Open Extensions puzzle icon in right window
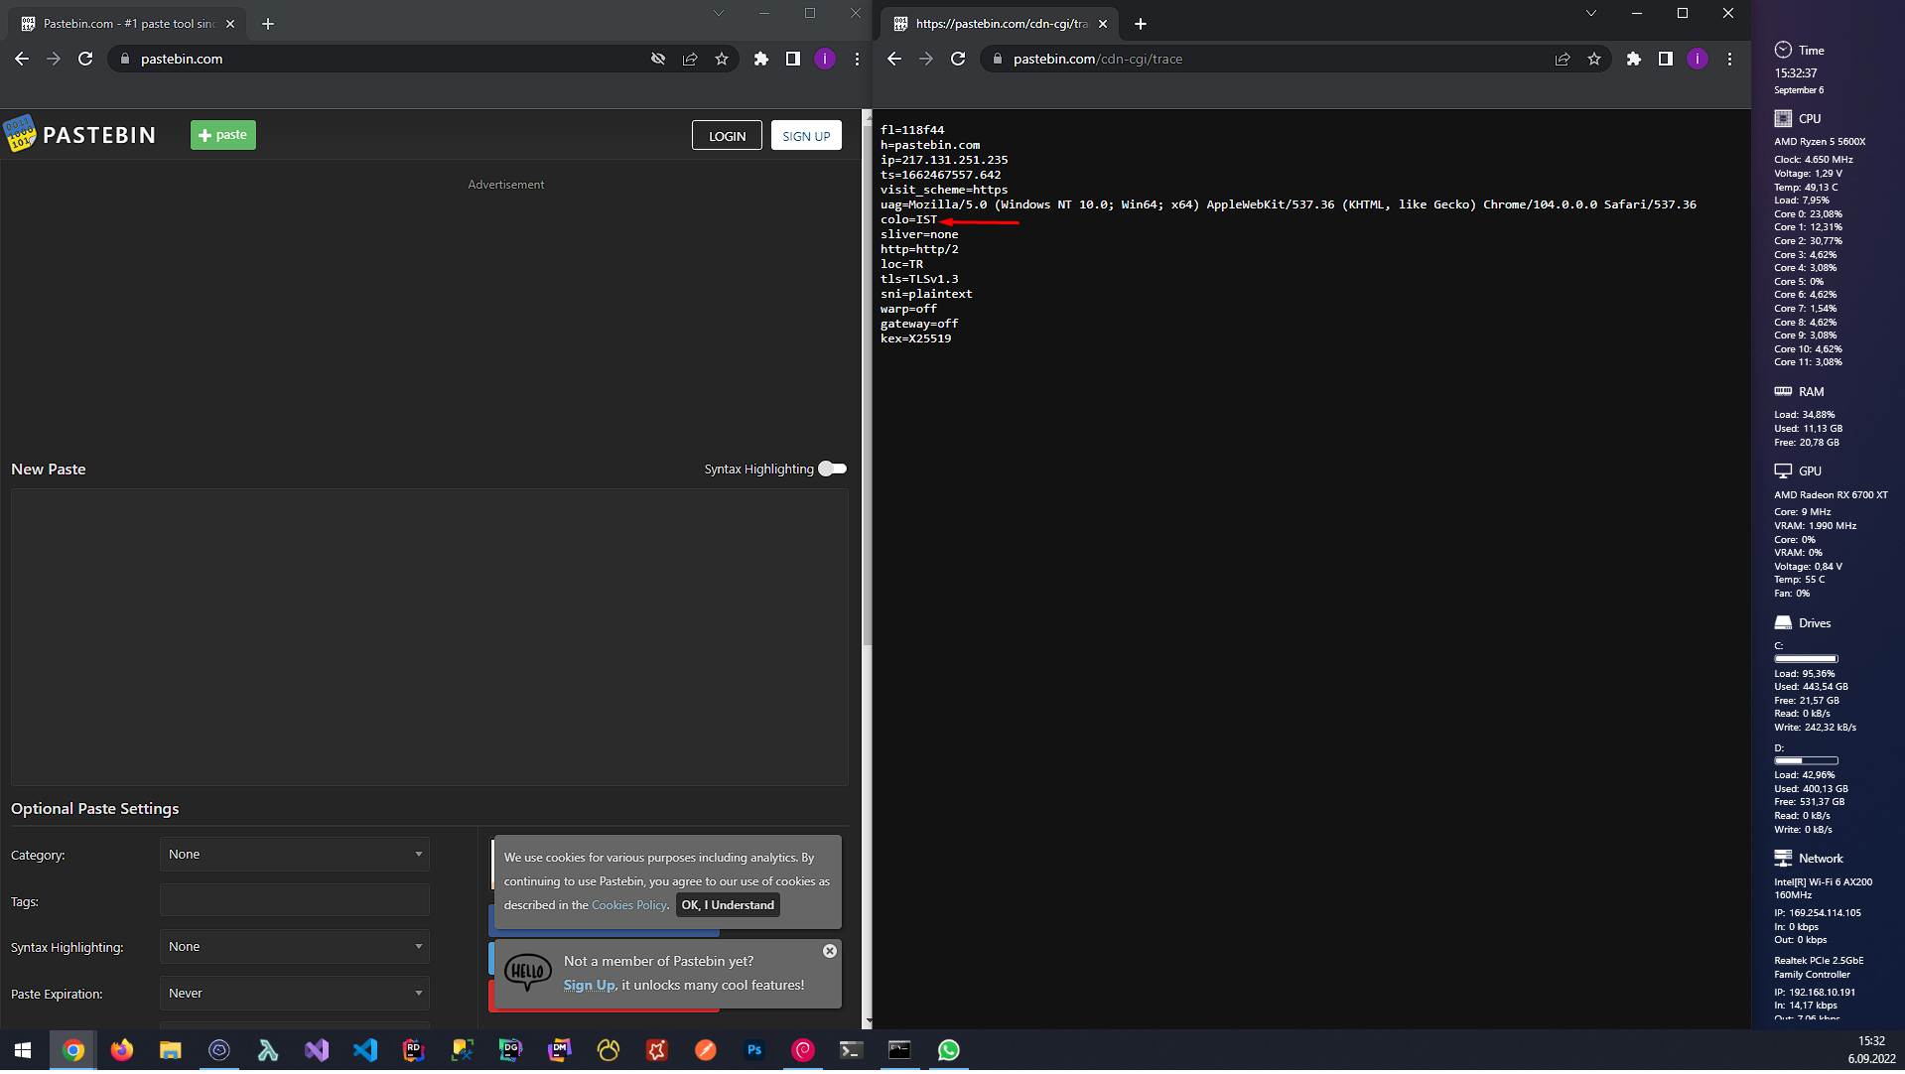Screen dimensions: 1905x1074 coord(1634,59)
